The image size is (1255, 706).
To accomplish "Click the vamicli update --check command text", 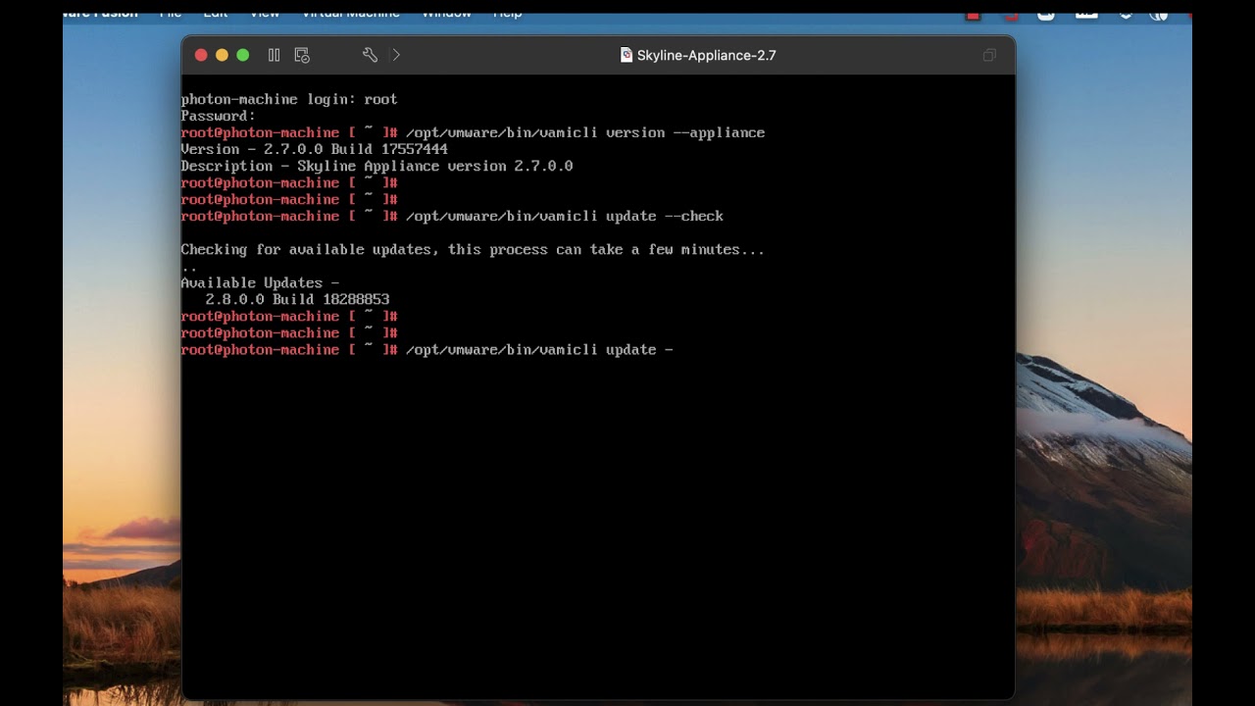I will (x=564, y=217).
